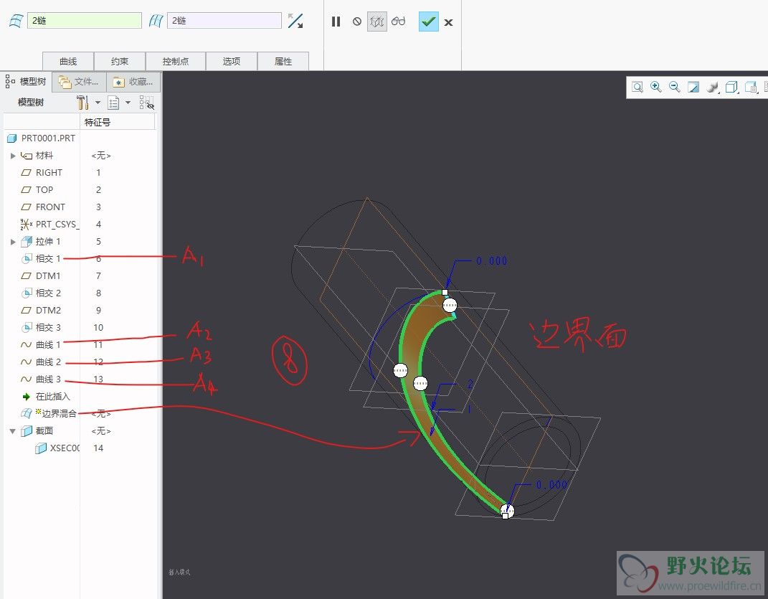Click the left middle circular constraint handle
This screenshot has height=599, width=768.
point(401,370)
